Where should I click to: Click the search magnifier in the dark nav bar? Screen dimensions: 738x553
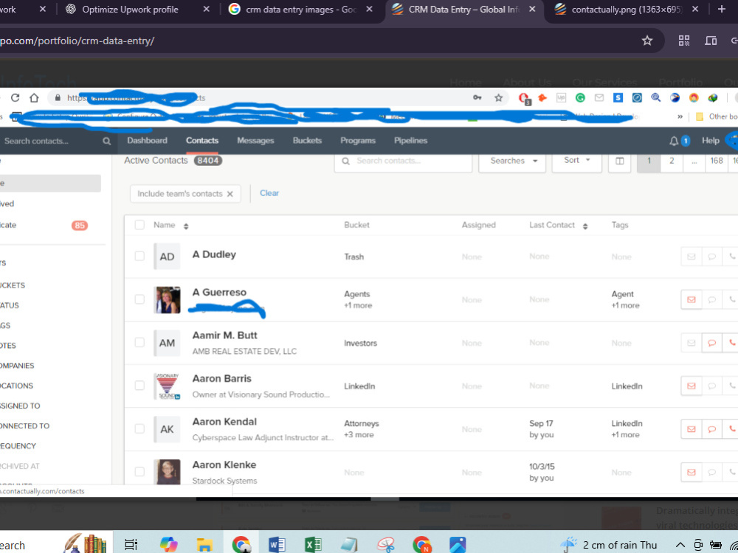pos(107,141)
